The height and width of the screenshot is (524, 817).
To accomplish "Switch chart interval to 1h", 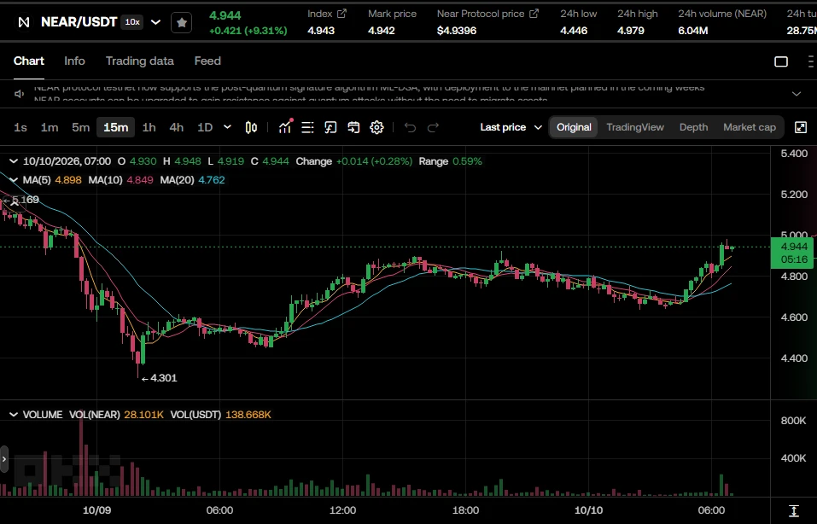I will (149, 127).
